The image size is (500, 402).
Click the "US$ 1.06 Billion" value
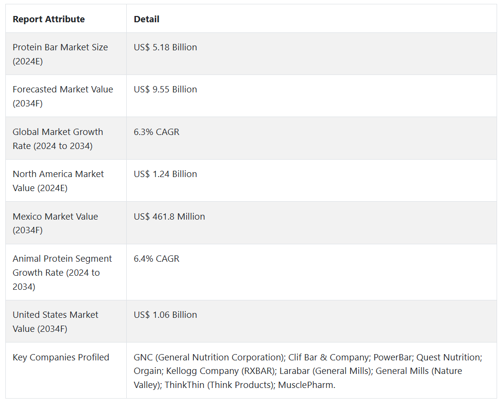[x=165, y=315]
